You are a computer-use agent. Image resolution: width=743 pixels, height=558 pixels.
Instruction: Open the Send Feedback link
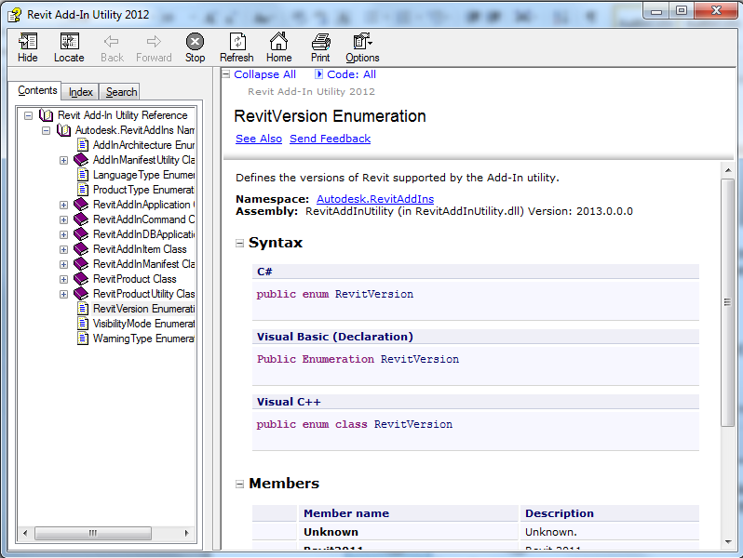pyautogui.click(x=331, y=139)
